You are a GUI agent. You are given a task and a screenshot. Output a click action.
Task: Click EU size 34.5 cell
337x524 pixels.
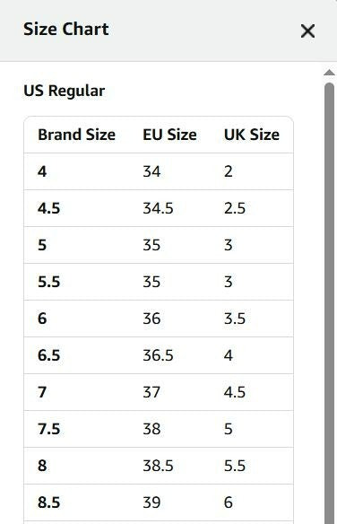tap(158, 208)
